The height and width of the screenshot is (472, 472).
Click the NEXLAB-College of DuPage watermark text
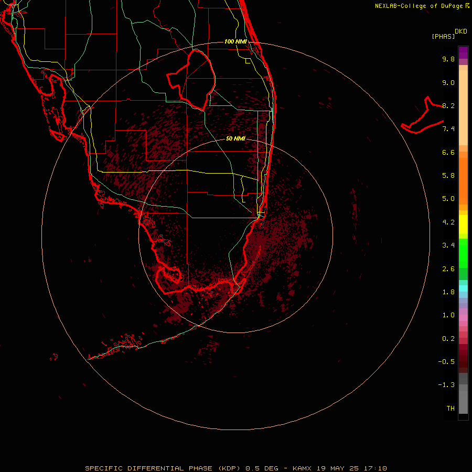click(x=422, y=6)
